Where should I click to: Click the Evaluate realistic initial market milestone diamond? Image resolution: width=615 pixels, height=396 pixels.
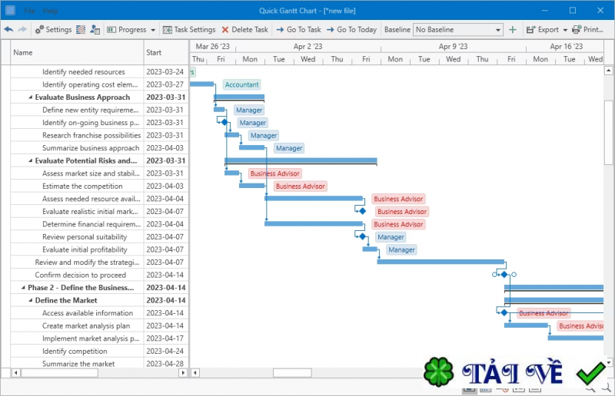click(362, 211)
